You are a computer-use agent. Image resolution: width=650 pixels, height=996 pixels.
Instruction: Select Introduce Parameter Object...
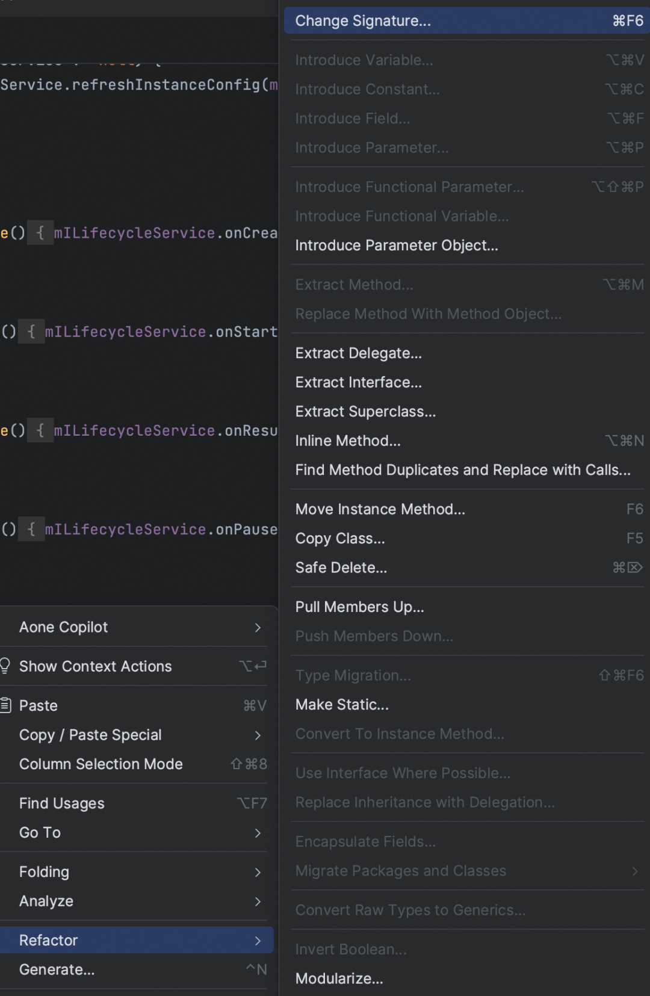(467, 246)
